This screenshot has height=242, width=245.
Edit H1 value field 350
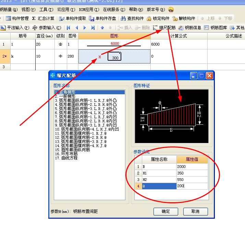(192, 173)
